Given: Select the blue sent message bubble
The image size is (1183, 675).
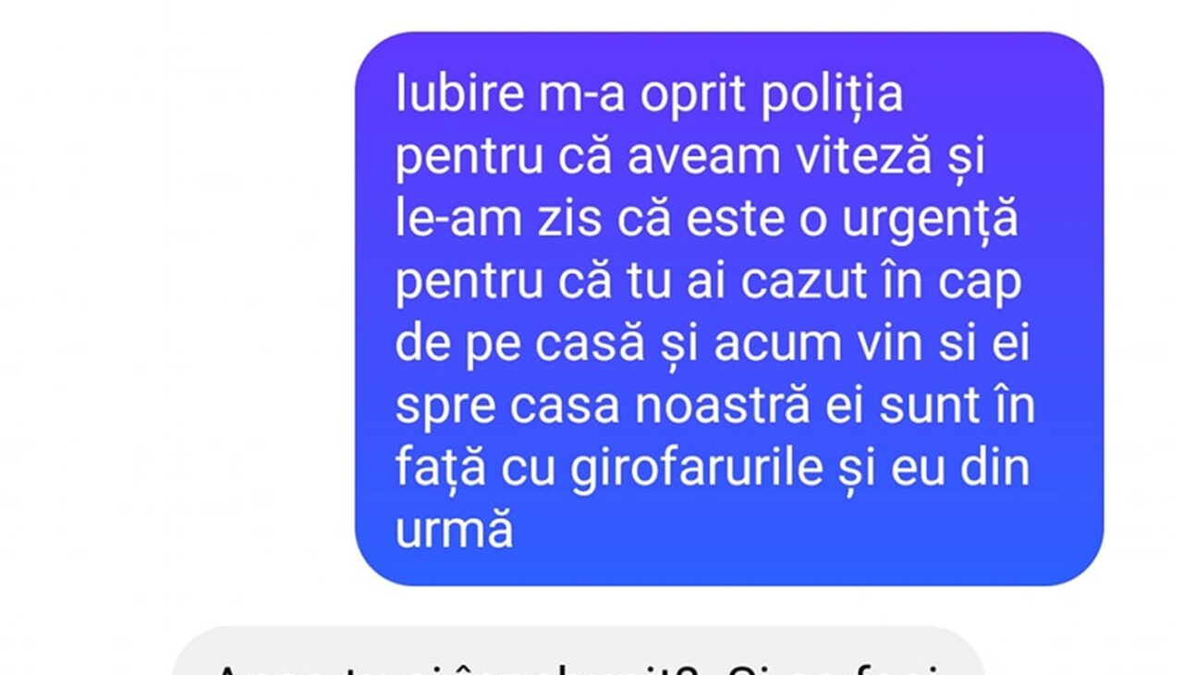Looking at the screenshot, I should (728, 308).
